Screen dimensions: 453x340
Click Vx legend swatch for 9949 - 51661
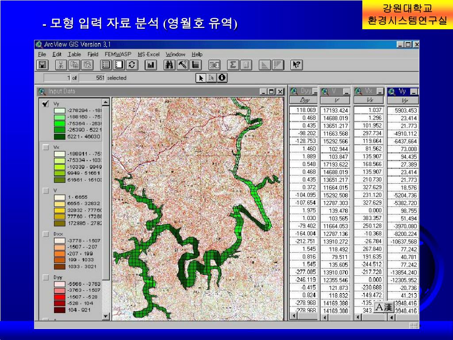59,173
